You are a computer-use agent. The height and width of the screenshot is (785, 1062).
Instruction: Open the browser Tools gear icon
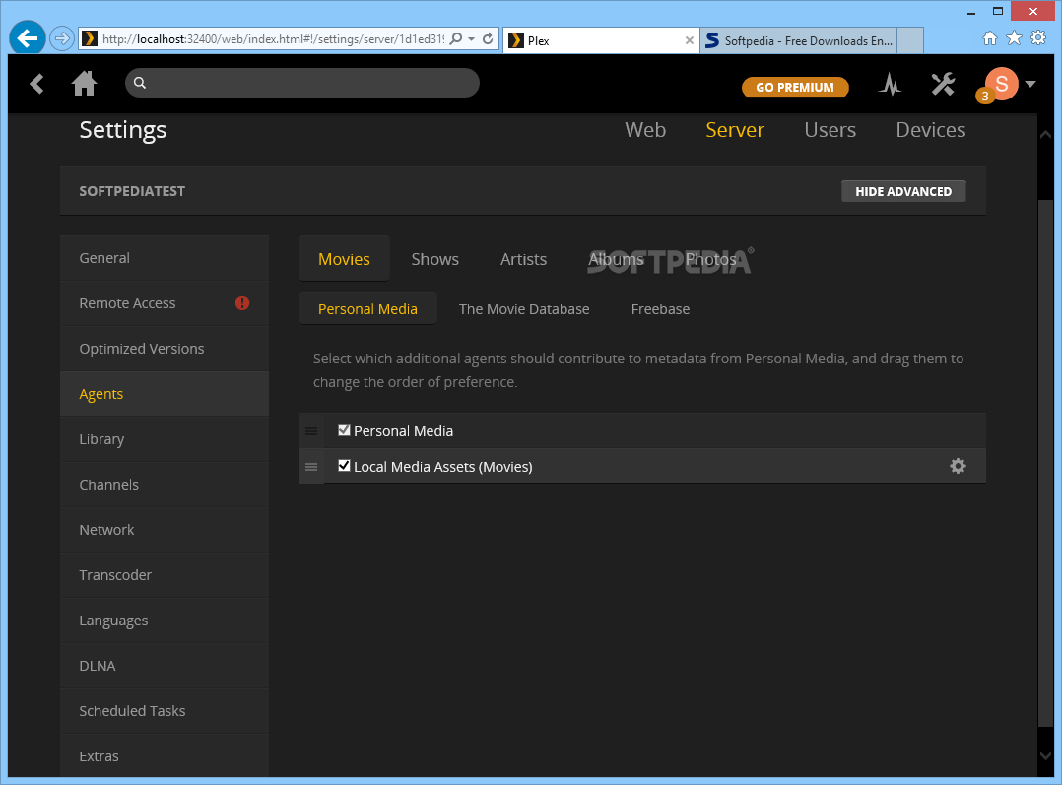click(x=1038, y=38)
